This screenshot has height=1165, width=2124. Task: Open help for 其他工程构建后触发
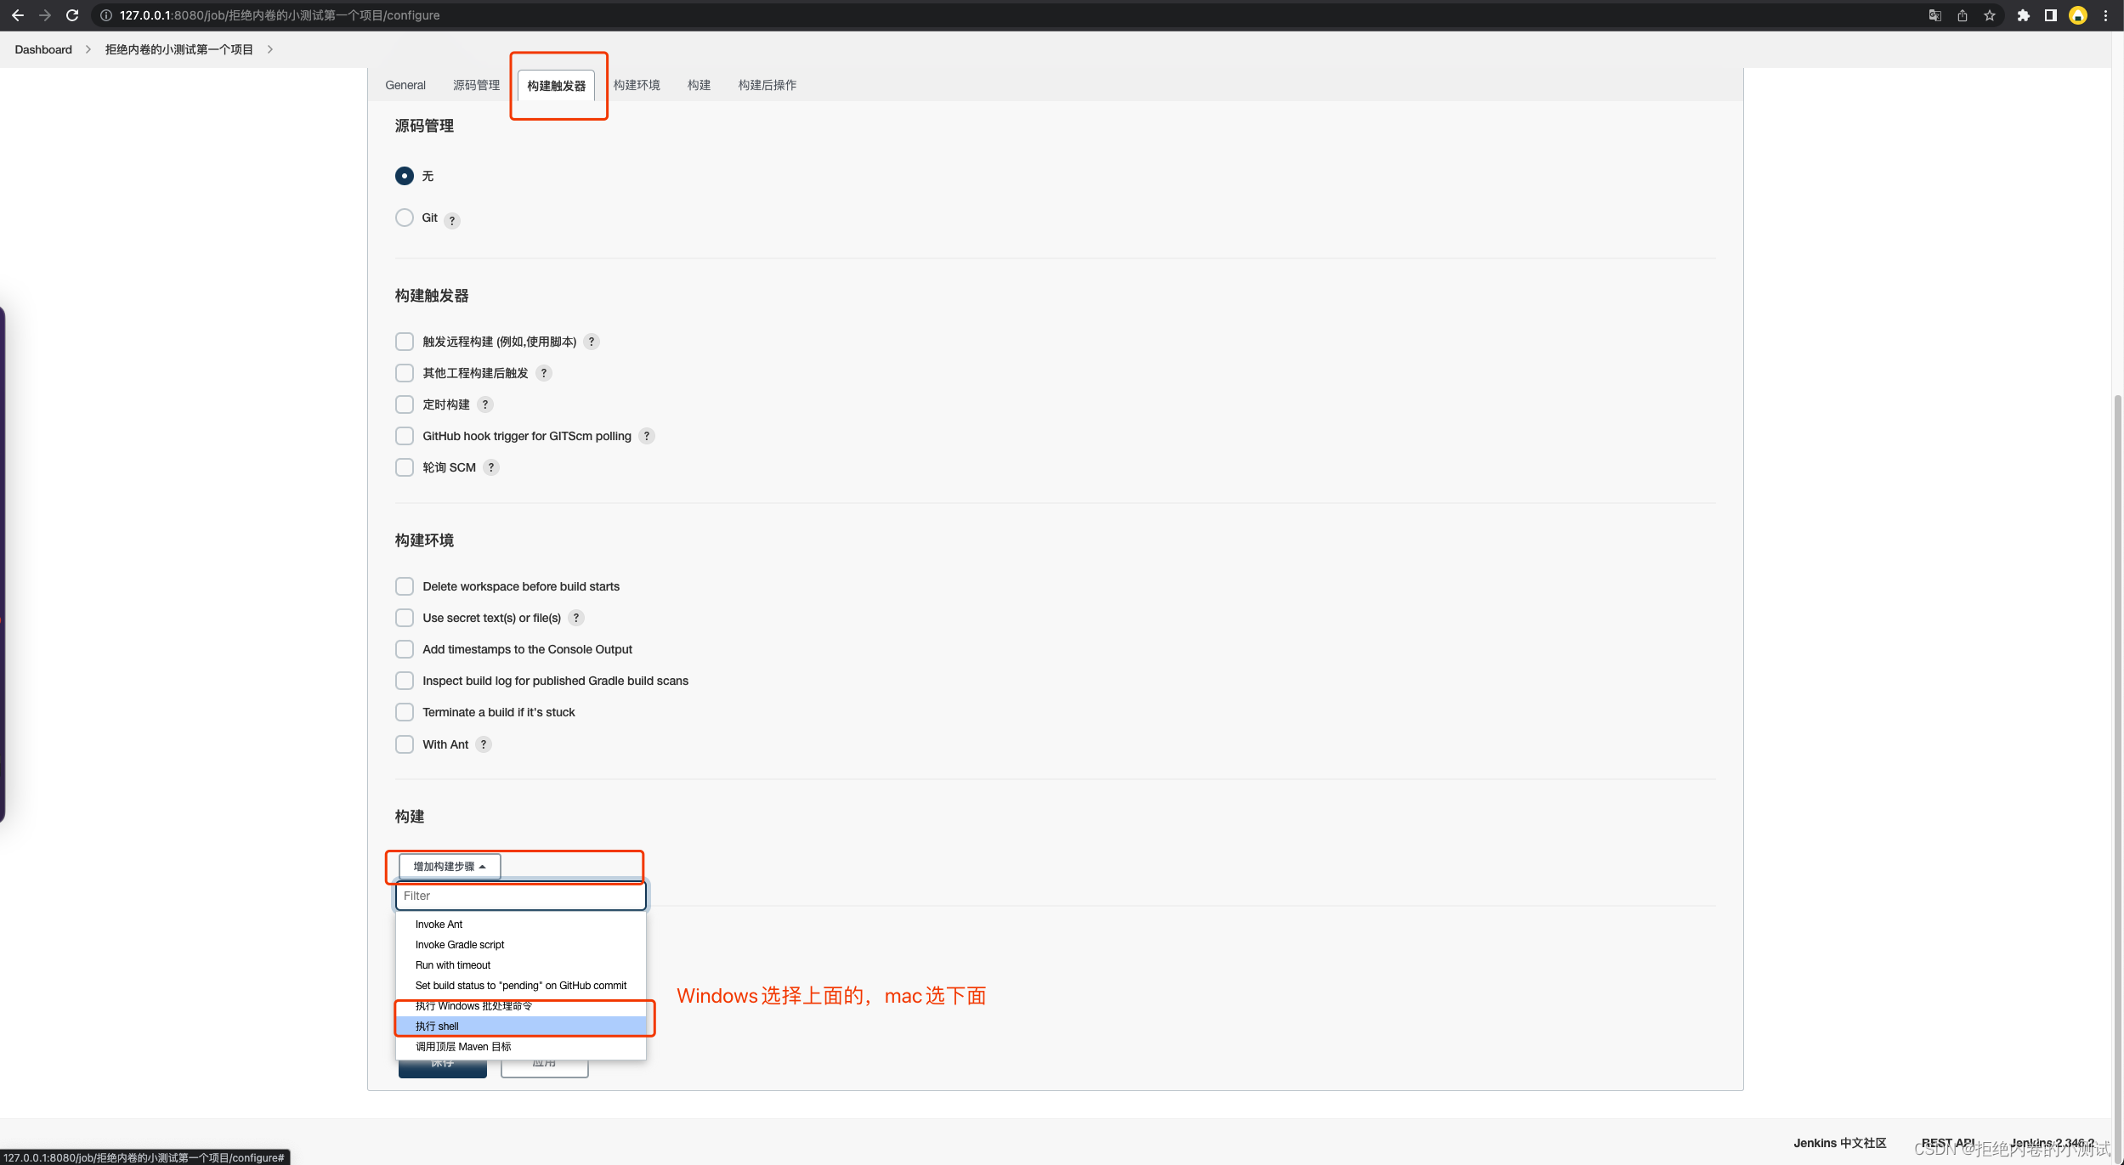point(544,373)
